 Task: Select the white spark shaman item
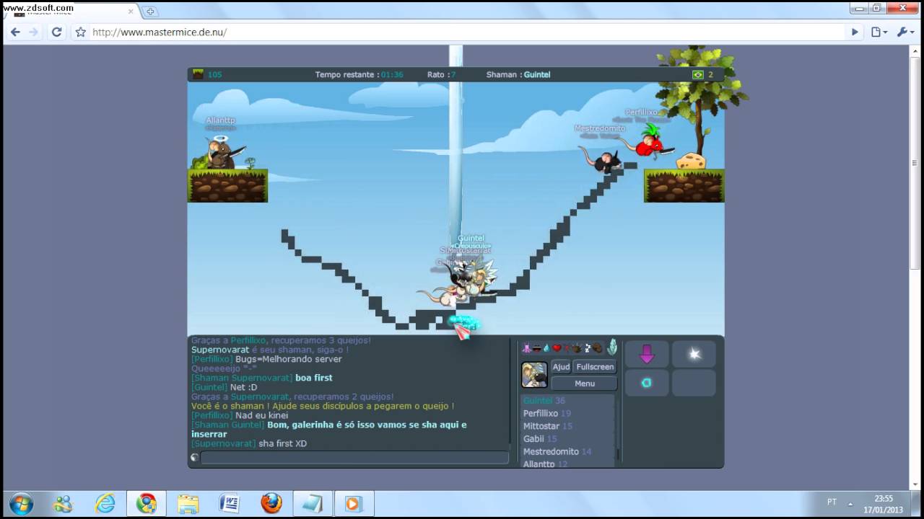click(x=694, y=354)
